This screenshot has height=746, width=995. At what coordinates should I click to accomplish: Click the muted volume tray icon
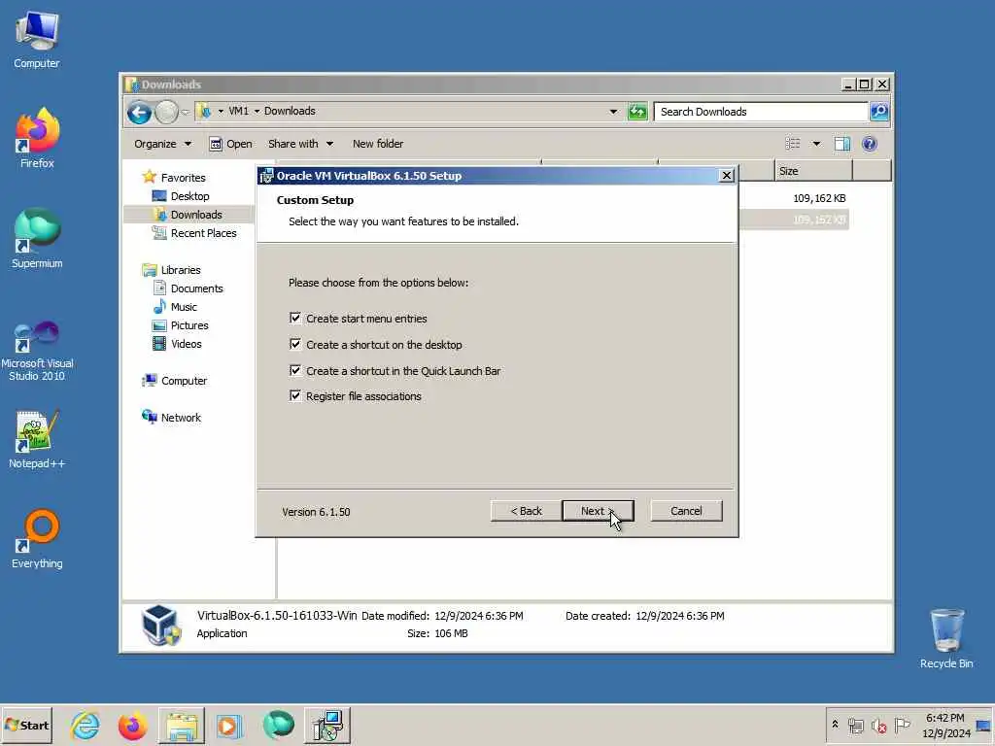coord(878,725)
